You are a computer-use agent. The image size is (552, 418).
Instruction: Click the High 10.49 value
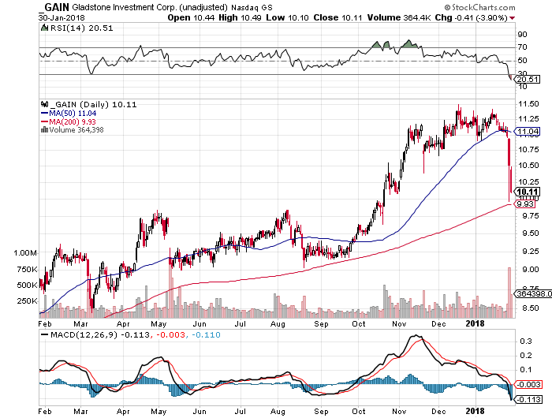(x=240, y=17)
